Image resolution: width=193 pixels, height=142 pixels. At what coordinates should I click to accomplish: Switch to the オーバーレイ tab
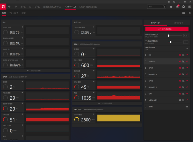(x=178, y=23)
